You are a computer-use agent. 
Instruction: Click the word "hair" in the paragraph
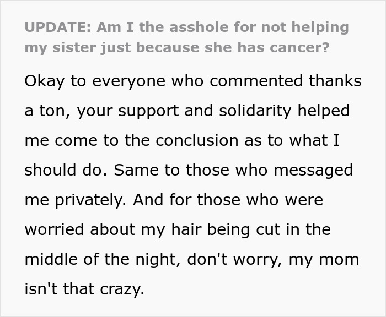click(x=186, y=229)
